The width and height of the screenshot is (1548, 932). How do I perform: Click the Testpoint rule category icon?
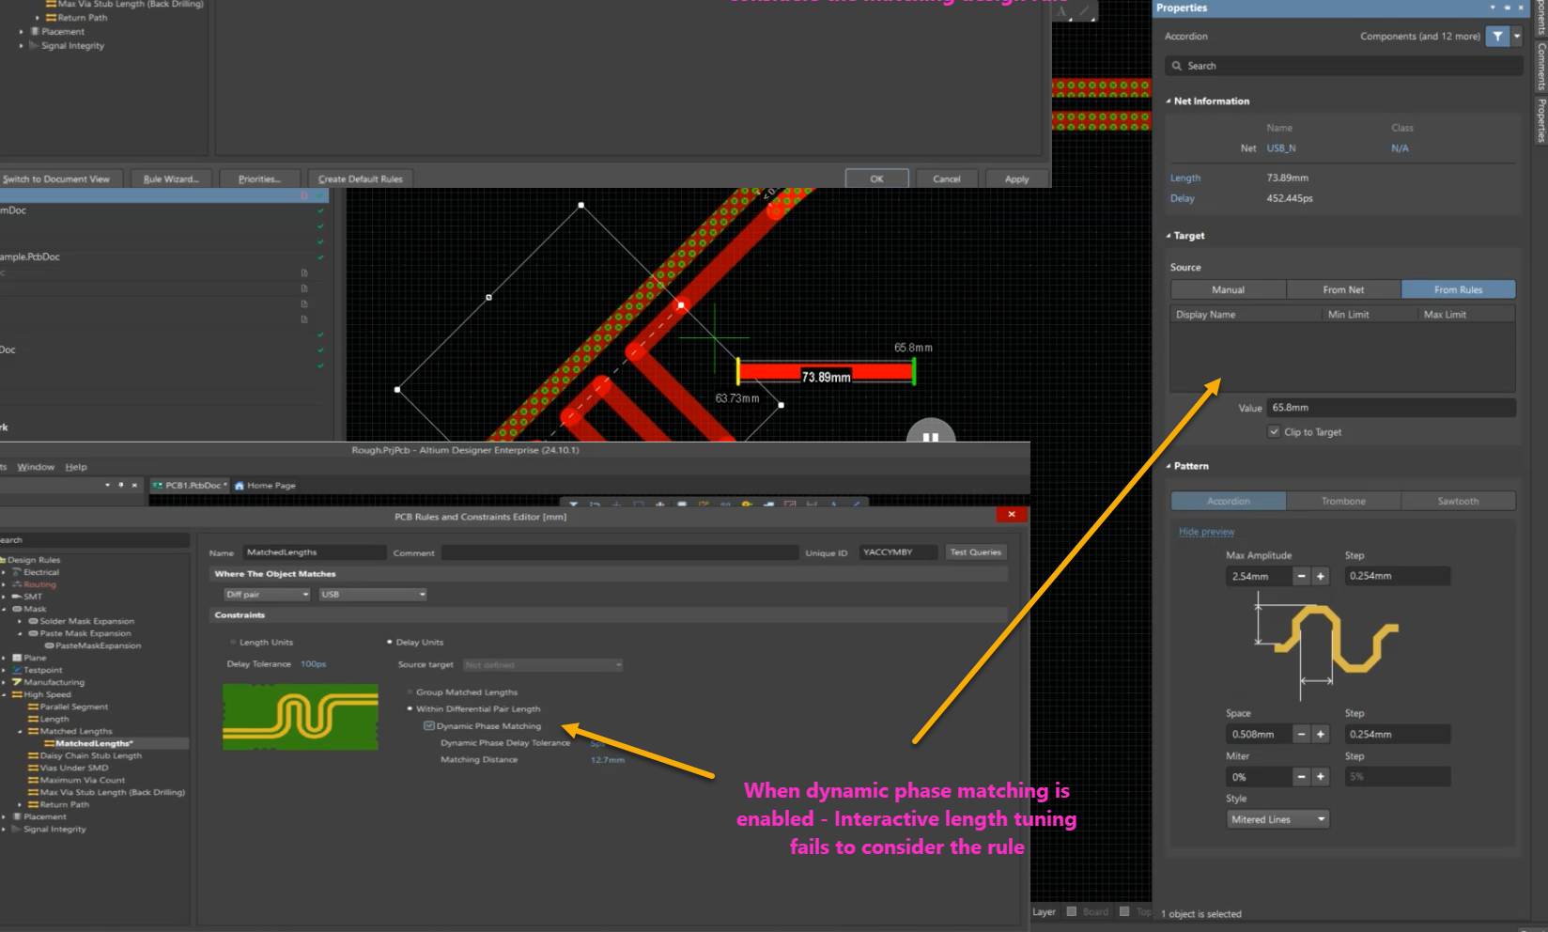(17, 670)
